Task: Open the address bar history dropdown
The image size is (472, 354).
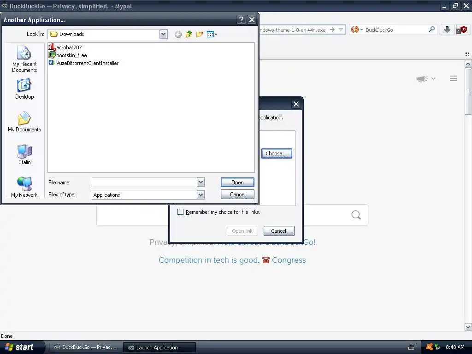Action: [341, 29]
